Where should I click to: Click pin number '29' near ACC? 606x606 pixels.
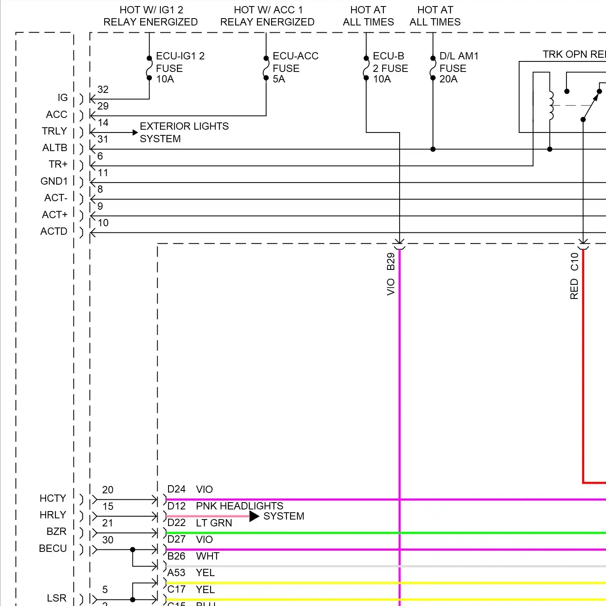pos(103,106)
